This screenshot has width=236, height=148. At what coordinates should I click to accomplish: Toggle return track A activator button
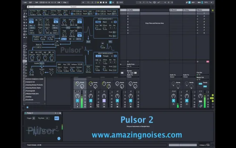click(x=173, y=101)
